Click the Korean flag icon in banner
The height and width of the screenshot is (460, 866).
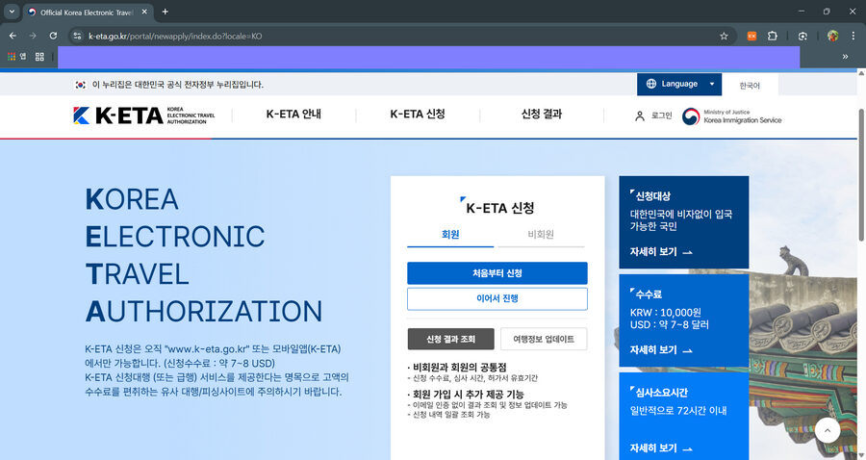pyautogui.click(x=81, y=85)
